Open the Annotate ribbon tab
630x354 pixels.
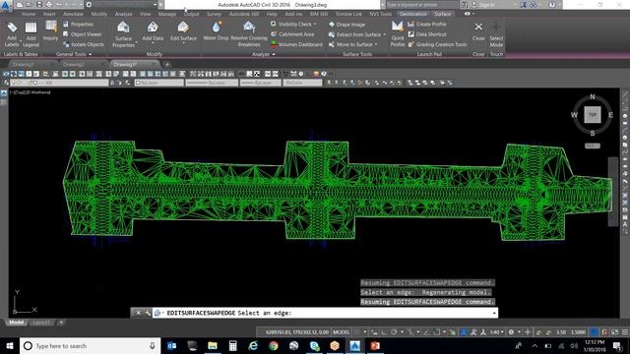coord(73,14)
